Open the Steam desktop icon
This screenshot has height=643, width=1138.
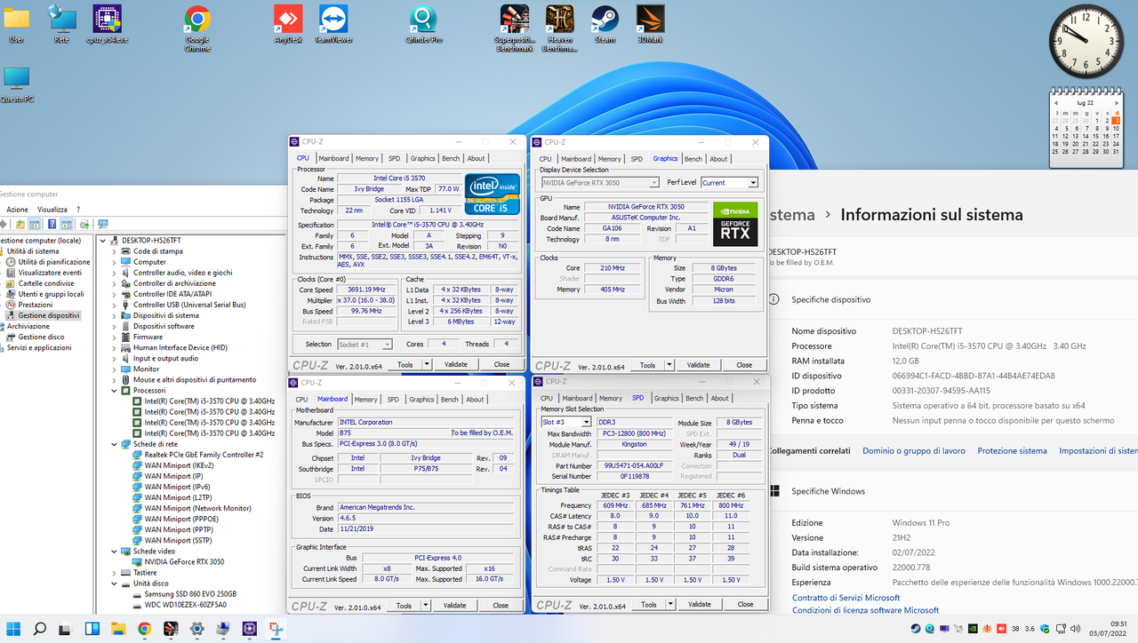click(605, 24)
